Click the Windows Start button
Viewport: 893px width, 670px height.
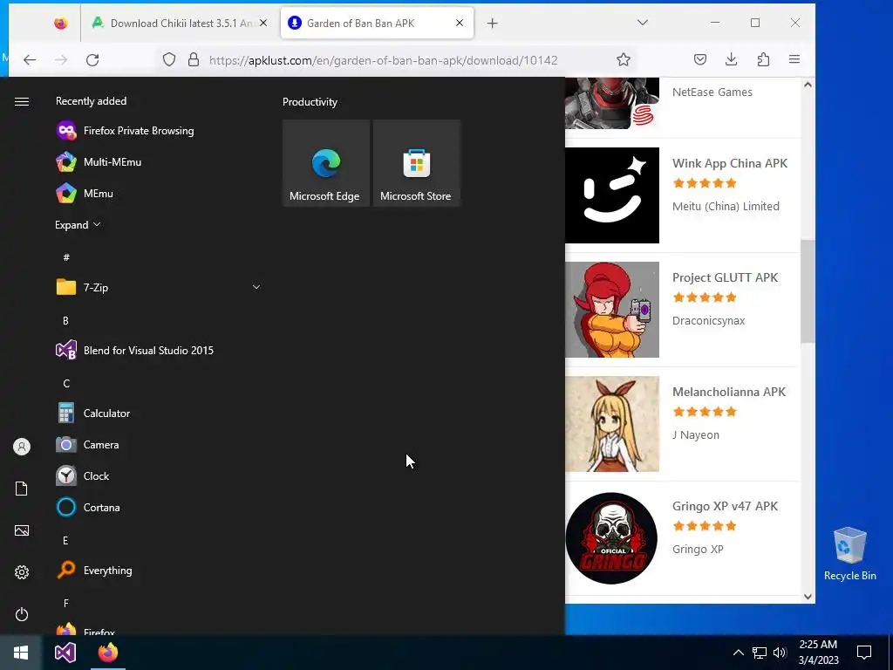point(21,653)
